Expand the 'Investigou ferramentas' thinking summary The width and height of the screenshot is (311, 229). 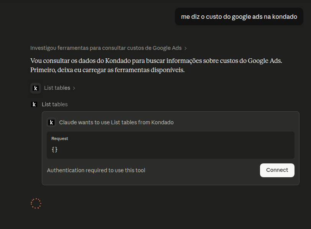tap(108, 48)
